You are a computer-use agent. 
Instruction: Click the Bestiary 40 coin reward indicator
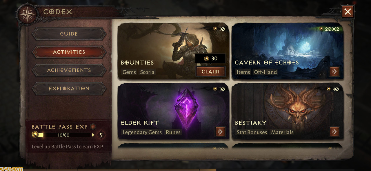(x=333, y=89)
